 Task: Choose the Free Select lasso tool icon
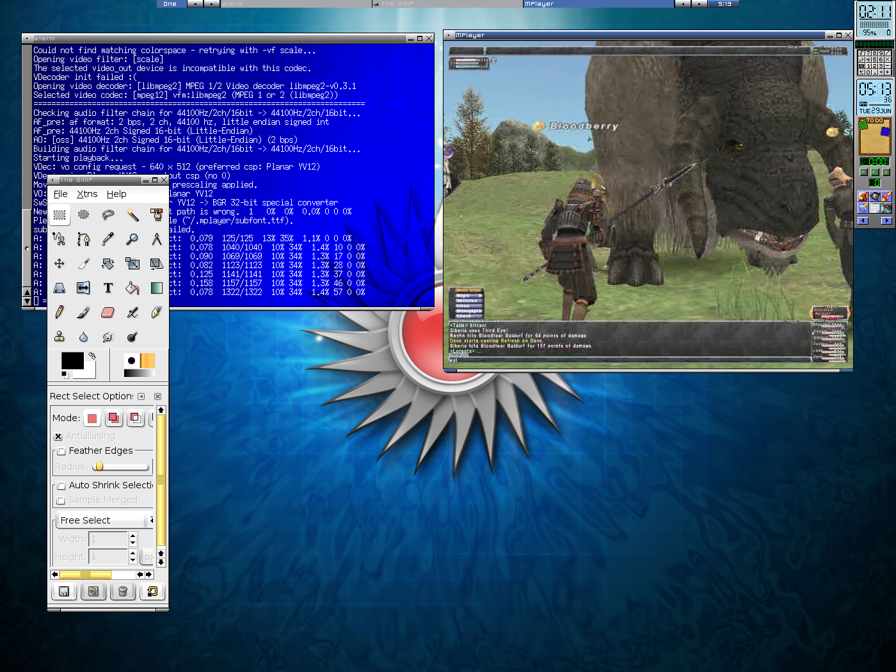108,215
